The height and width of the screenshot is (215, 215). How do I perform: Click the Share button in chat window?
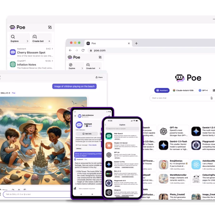[x=99, y=77]
